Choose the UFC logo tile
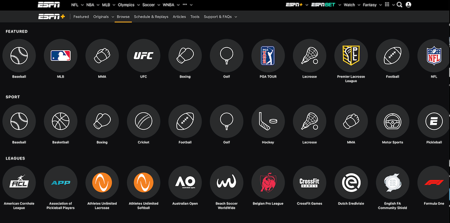 coord(144,56)
